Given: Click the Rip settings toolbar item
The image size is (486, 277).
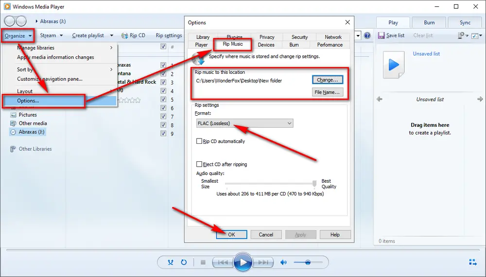Looking at the screenshot, I should coord(169,35).
